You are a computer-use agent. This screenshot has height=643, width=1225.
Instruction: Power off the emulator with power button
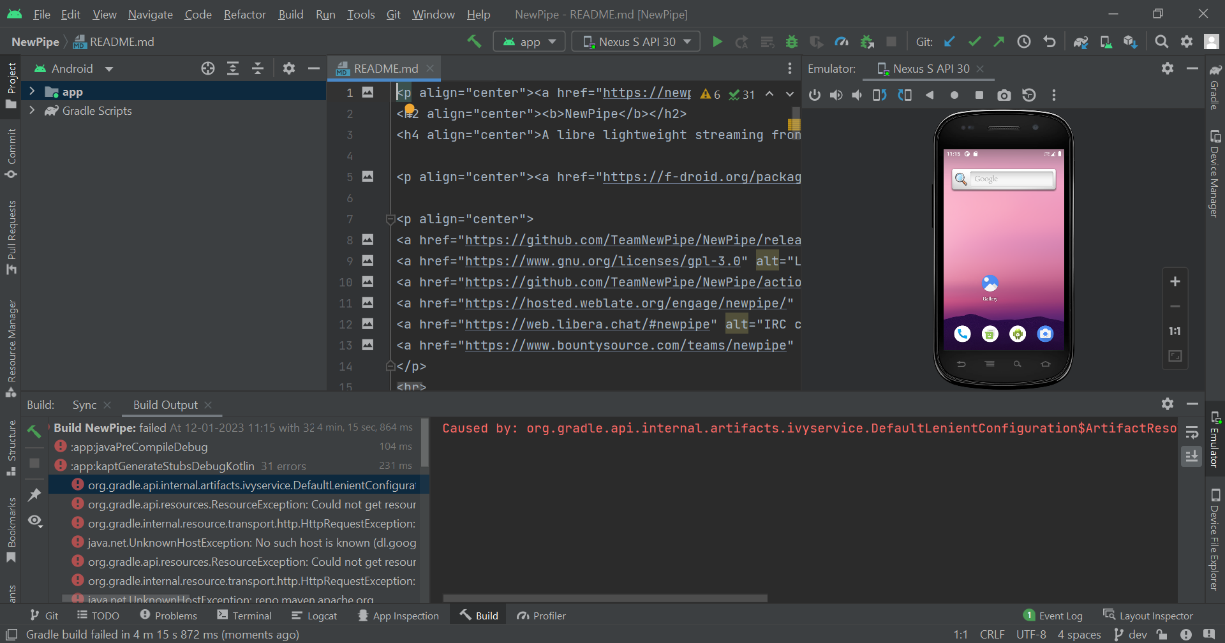coord(815,95)
